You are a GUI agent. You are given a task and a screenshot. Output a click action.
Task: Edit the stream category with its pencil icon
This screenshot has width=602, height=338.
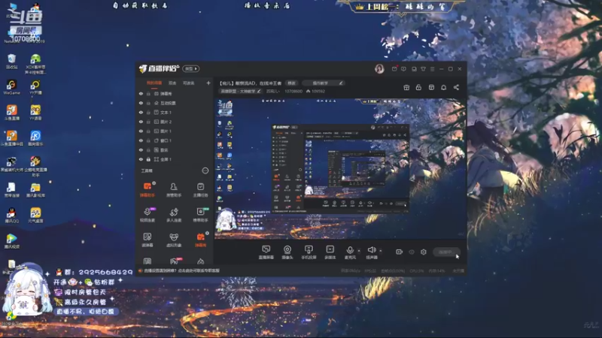point(259,91)
